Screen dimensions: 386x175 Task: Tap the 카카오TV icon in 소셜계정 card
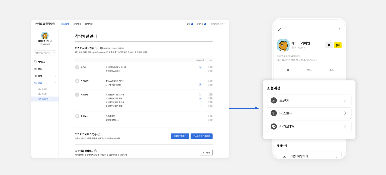(274, 127)
